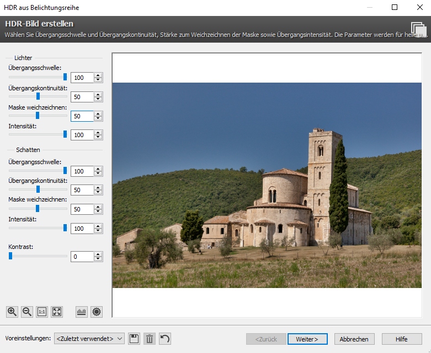Close the HDR aus Belichtungsreihe dialog
Viewport: 431px width, 353px height.
point(420,7)
